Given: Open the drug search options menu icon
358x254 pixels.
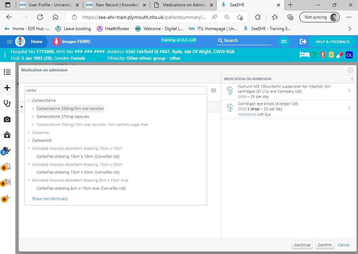Looking at the screenshot, I should point(213,90).
